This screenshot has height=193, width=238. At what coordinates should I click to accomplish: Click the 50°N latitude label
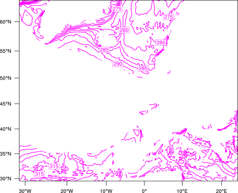pyautogui.click(x=6, y=78)
